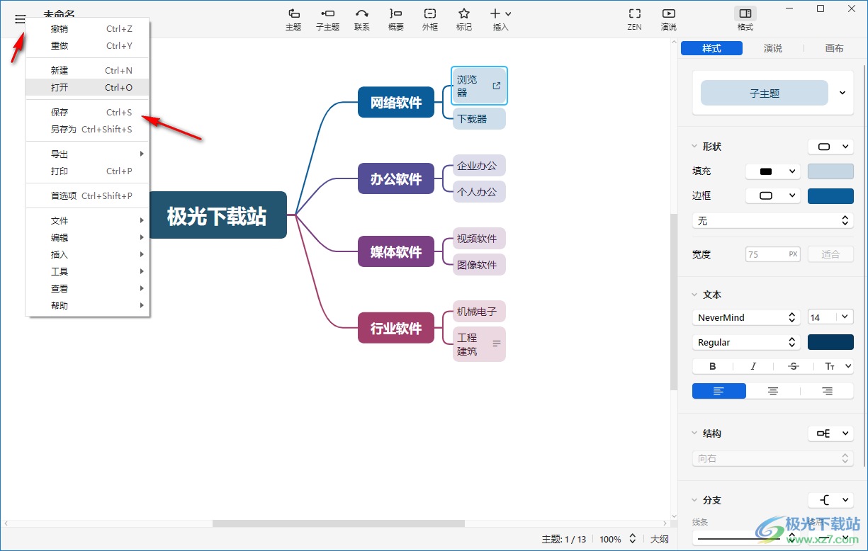This screenshot has width=868, height=551.
Task: Pick the dark blue text color swatch
Action: [x=830, y=342]
